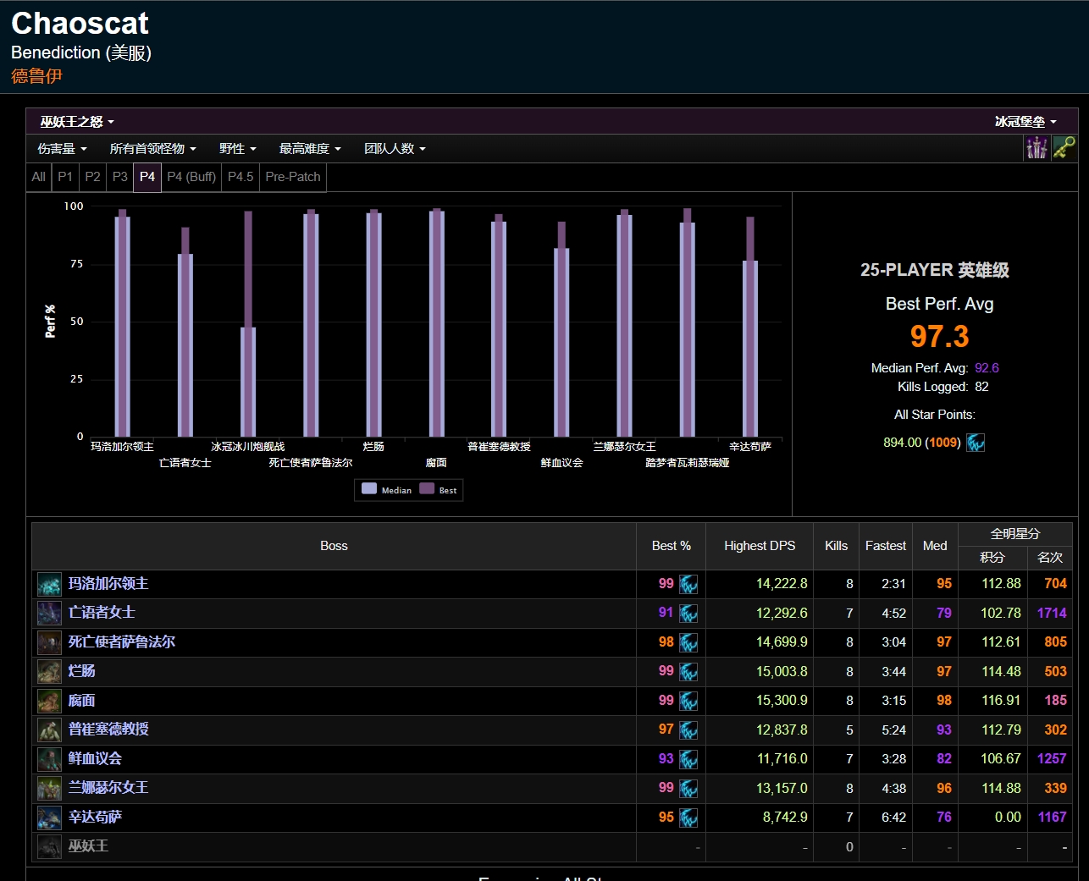This screenshot has width=1089, height=881.
Task: Open the 鲜血议会 boss link
Action: [95, 759]
